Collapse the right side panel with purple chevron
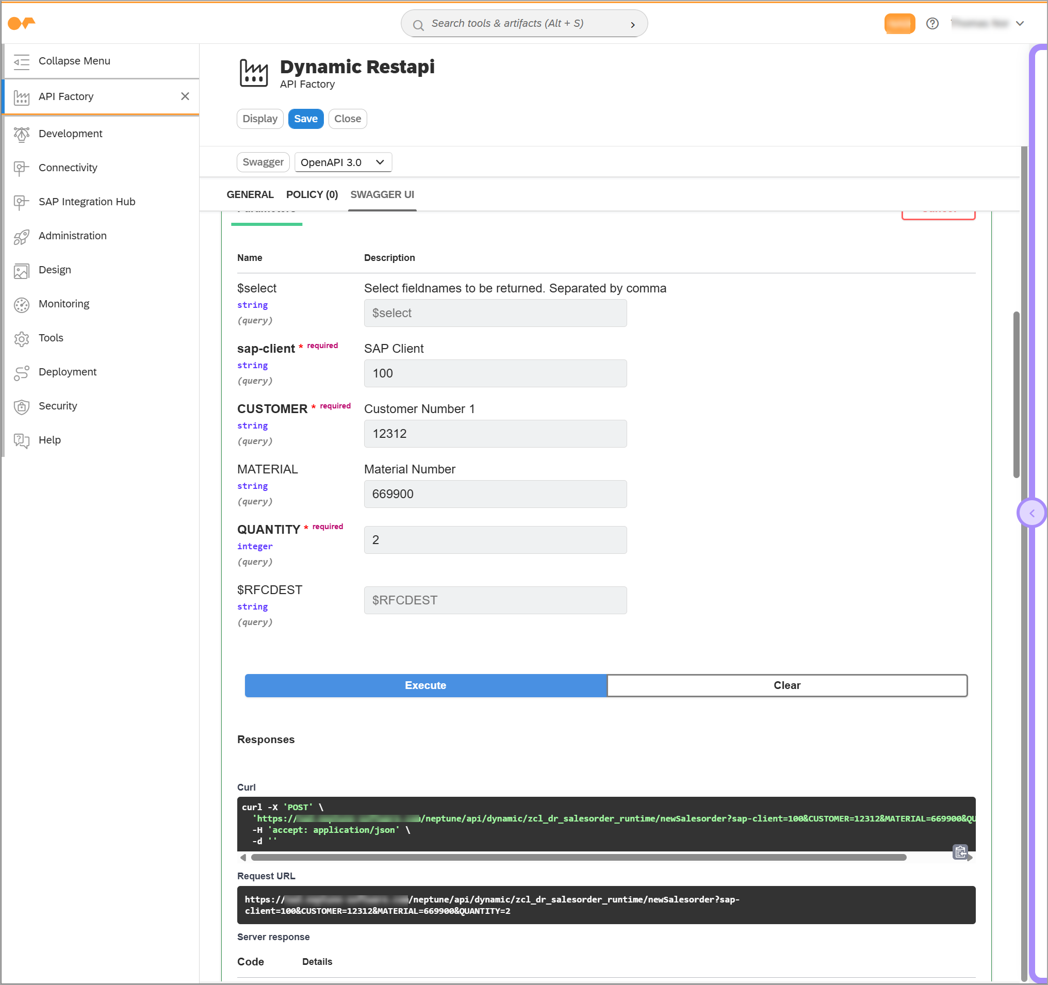The height and width of the screenshot is (985, 1048). [x=1031, y=512]
